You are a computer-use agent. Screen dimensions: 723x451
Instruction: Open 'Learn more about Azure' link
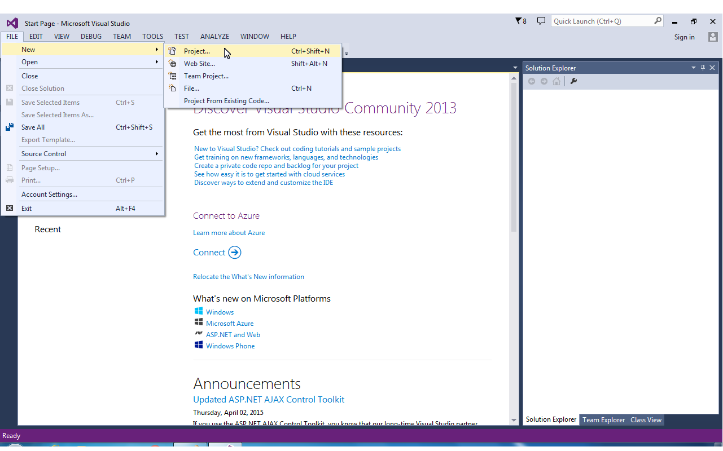pos(229,233)
